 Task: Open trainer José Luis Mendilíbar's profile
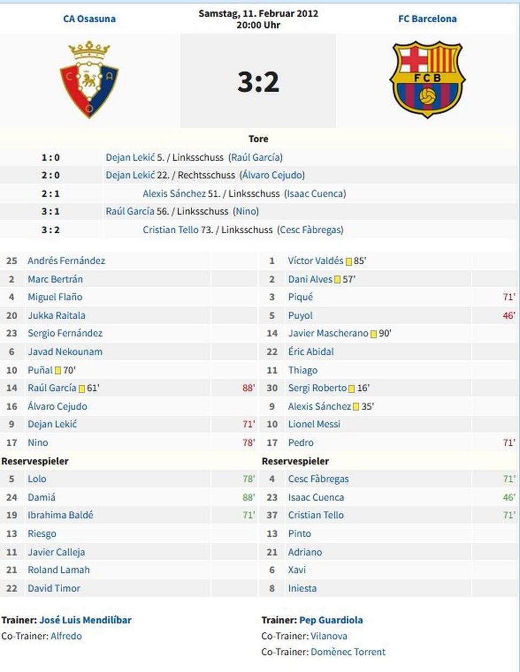pos(86,620)
